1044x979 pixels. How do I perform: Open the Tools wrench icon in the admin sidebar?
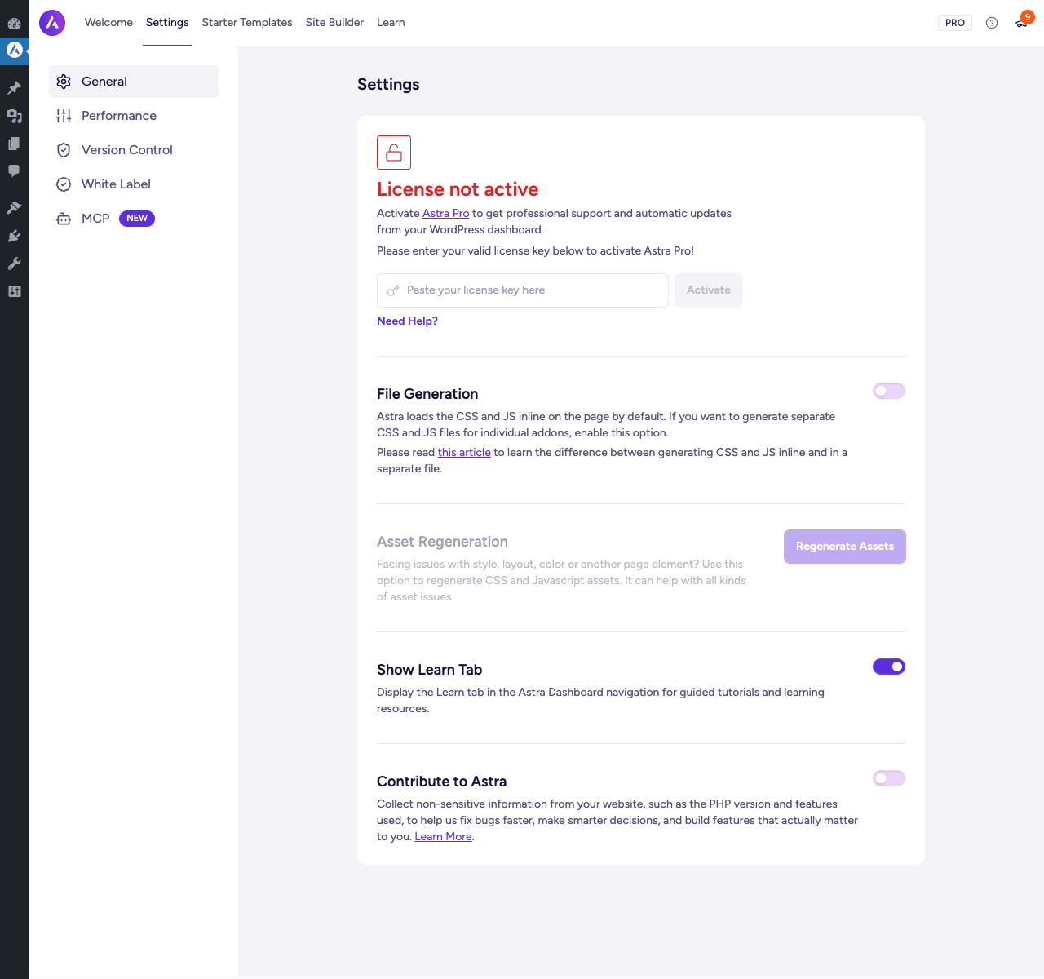[14, 264]
